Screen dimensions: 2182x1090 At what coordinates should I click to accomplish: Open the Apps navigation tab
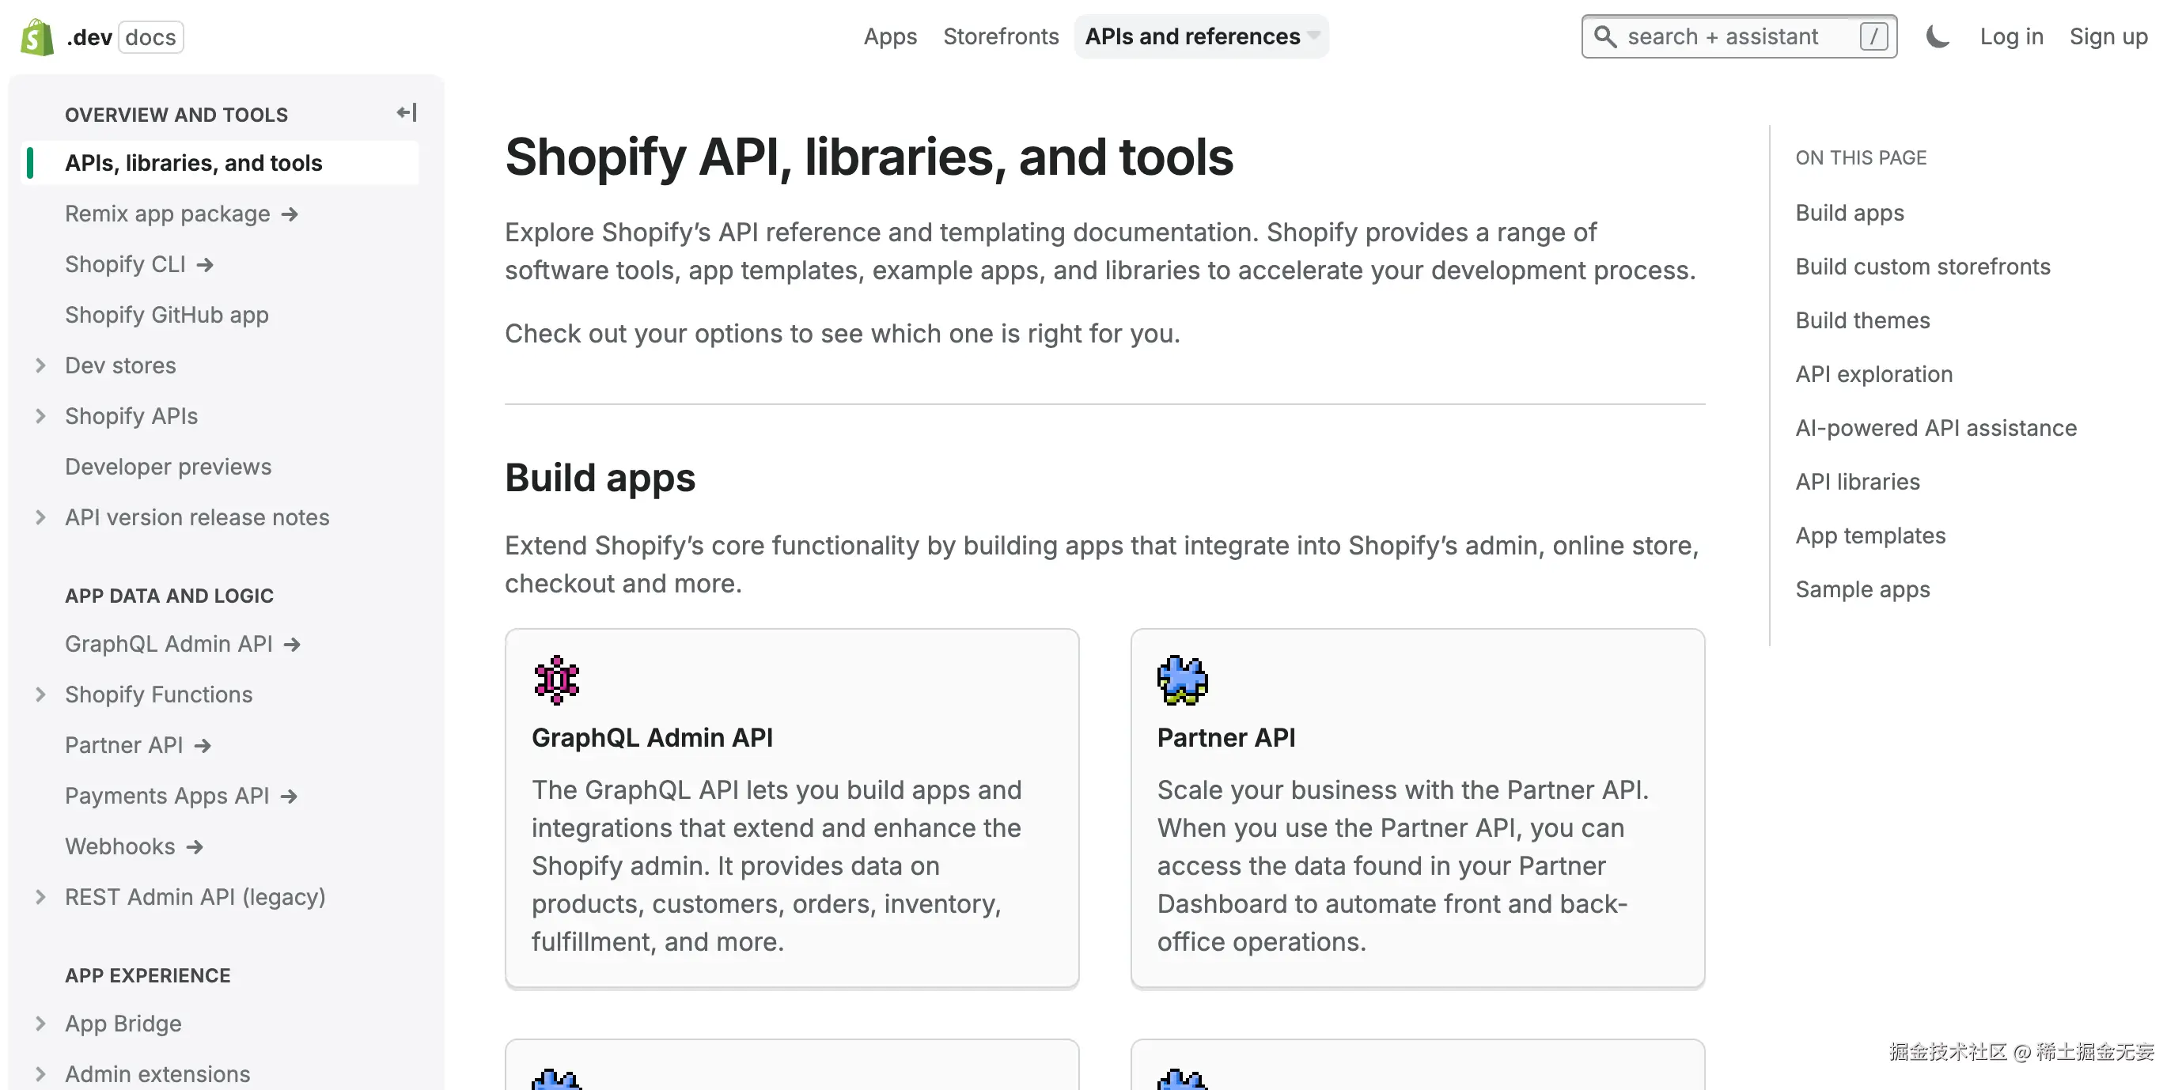[889, 36]
